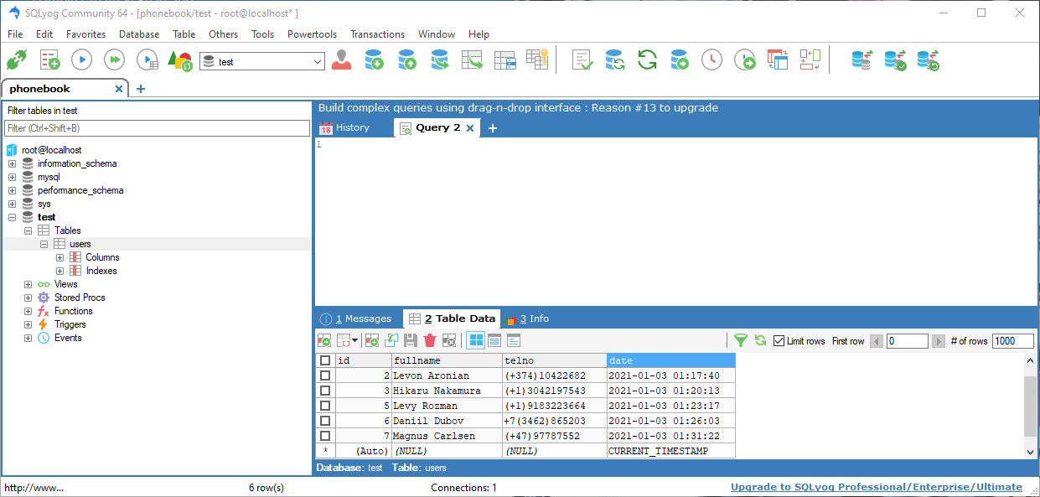This screenshot has width=1040, height=497.
Task: Select the users table in tree
Action: click(x=80, y=244)
